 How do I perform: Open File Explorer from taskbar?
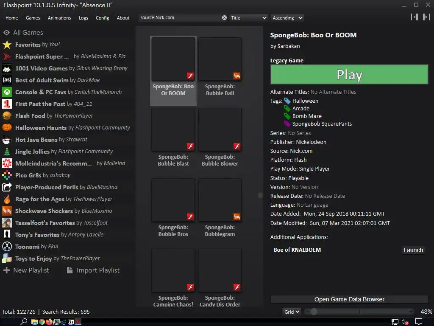click(35, 322)
